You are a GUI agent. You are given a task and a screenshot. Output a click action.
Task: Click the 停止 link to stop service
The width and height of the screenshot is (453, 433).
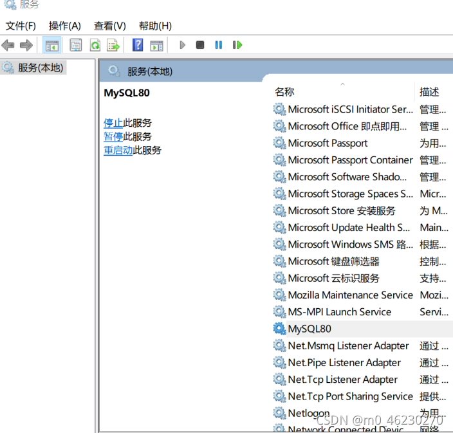(113, 123)
